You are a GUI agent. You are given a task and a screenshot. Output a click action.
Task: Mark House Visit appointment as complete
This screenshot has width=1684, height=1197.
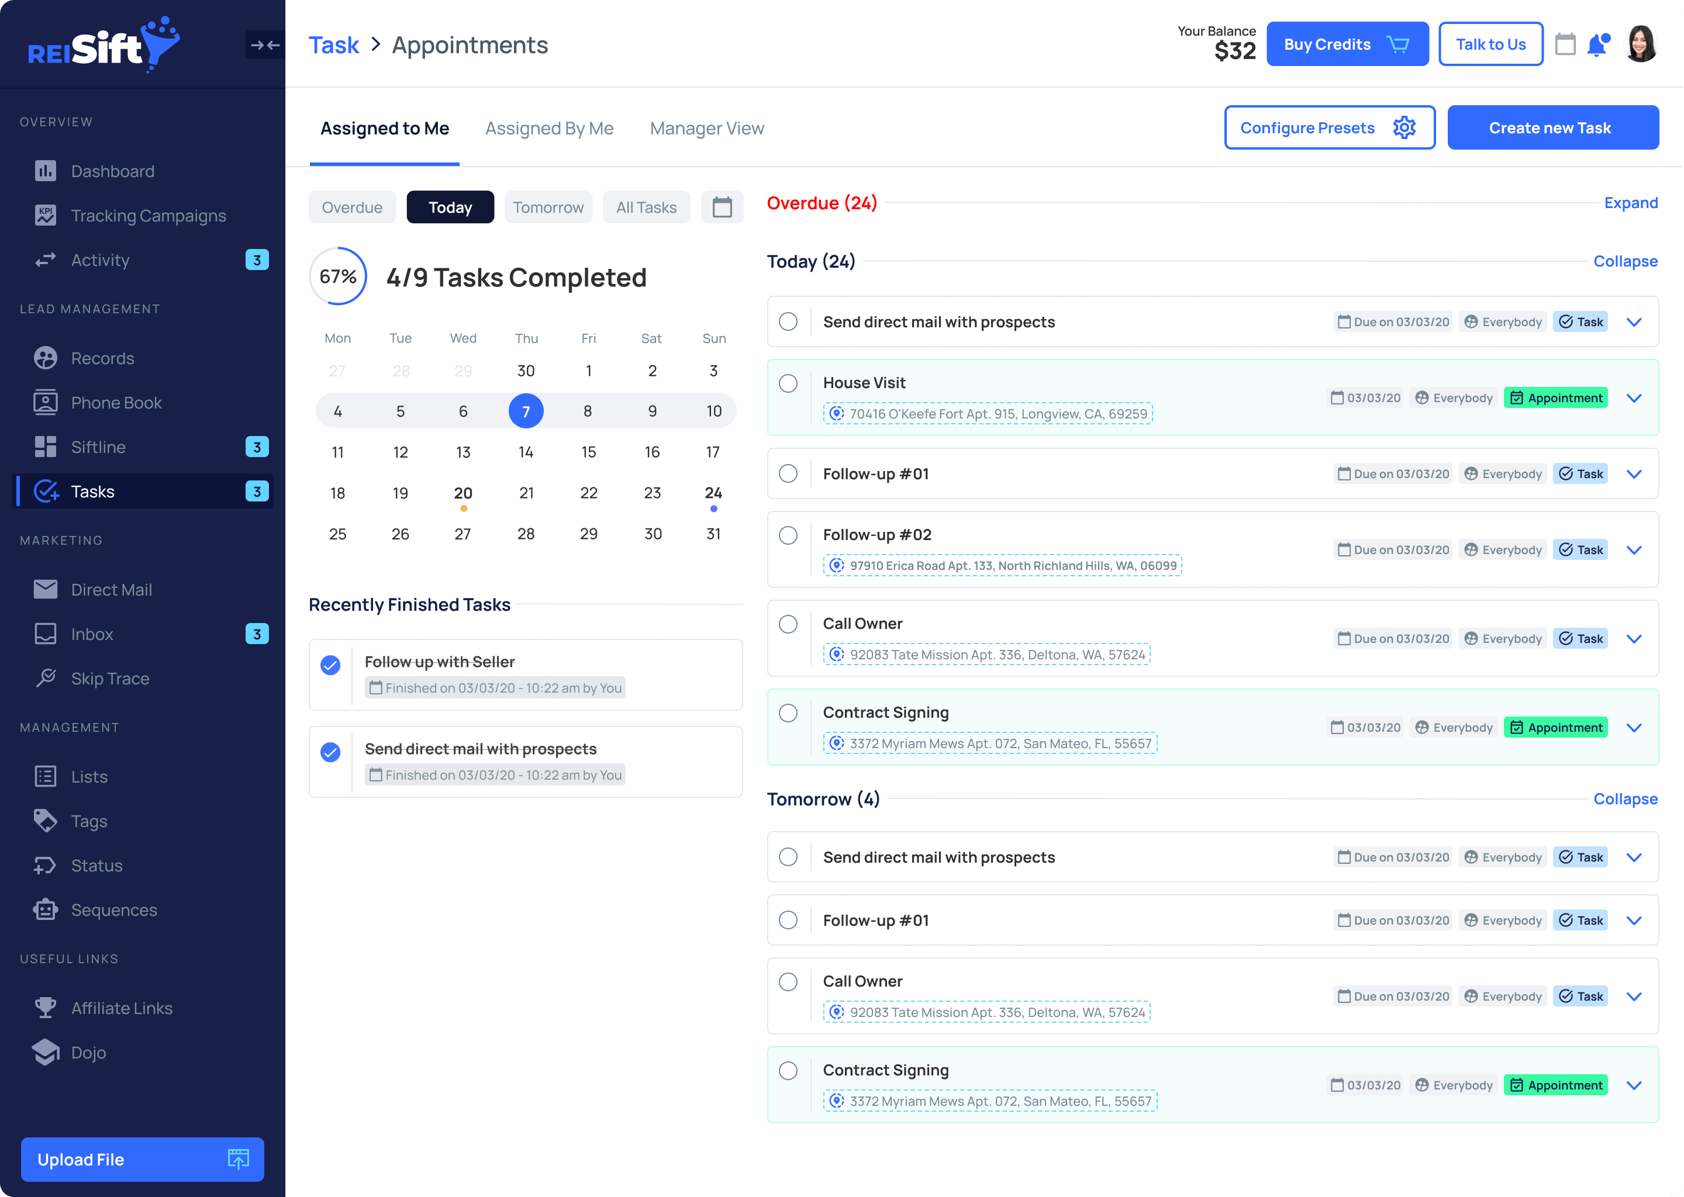coord(788,383)
